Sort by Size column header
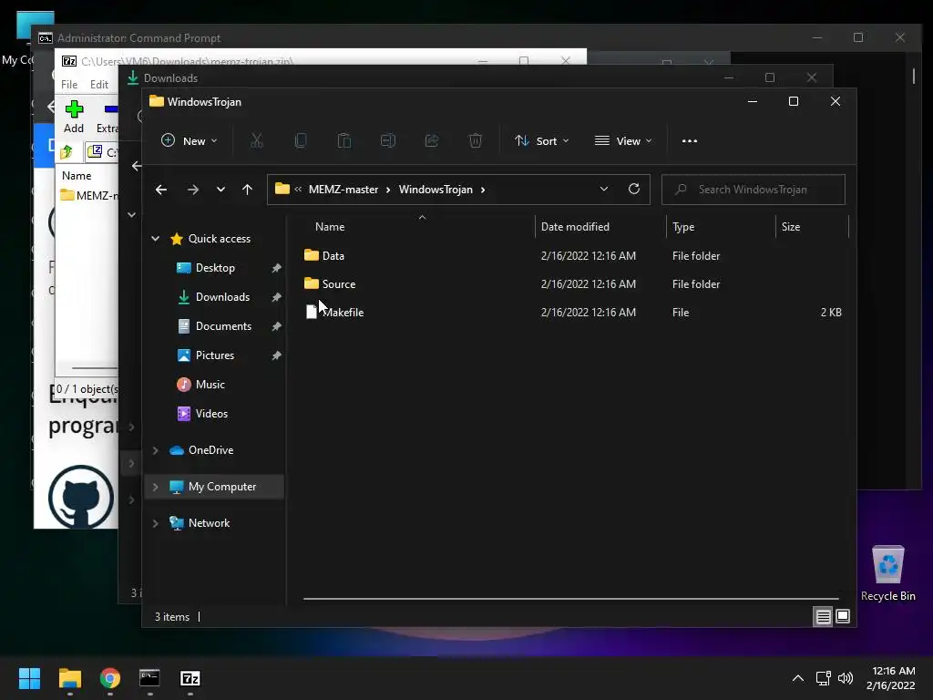Viewport: 933px width, 700px height. pos(791,227)
